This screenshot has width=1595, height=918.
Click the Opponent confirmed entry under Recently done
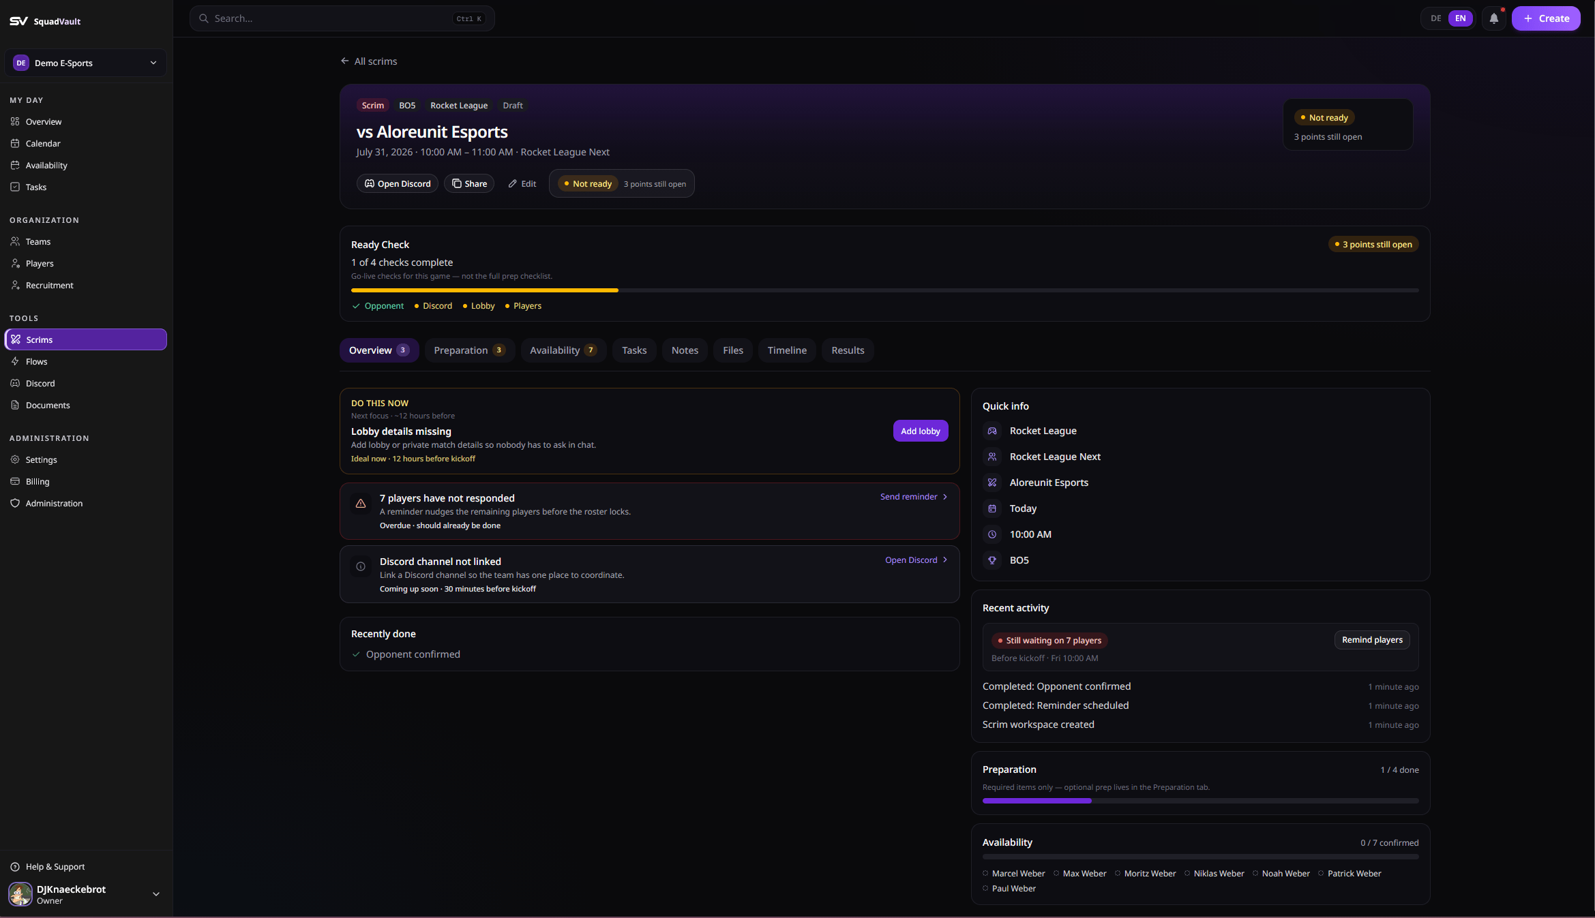(406, 654)
